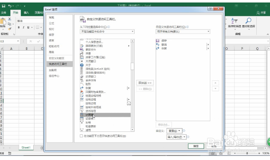The image size is (270, 160).
Task: Toggle Underline in Excel ribbon
Action: tap(28, 27)
